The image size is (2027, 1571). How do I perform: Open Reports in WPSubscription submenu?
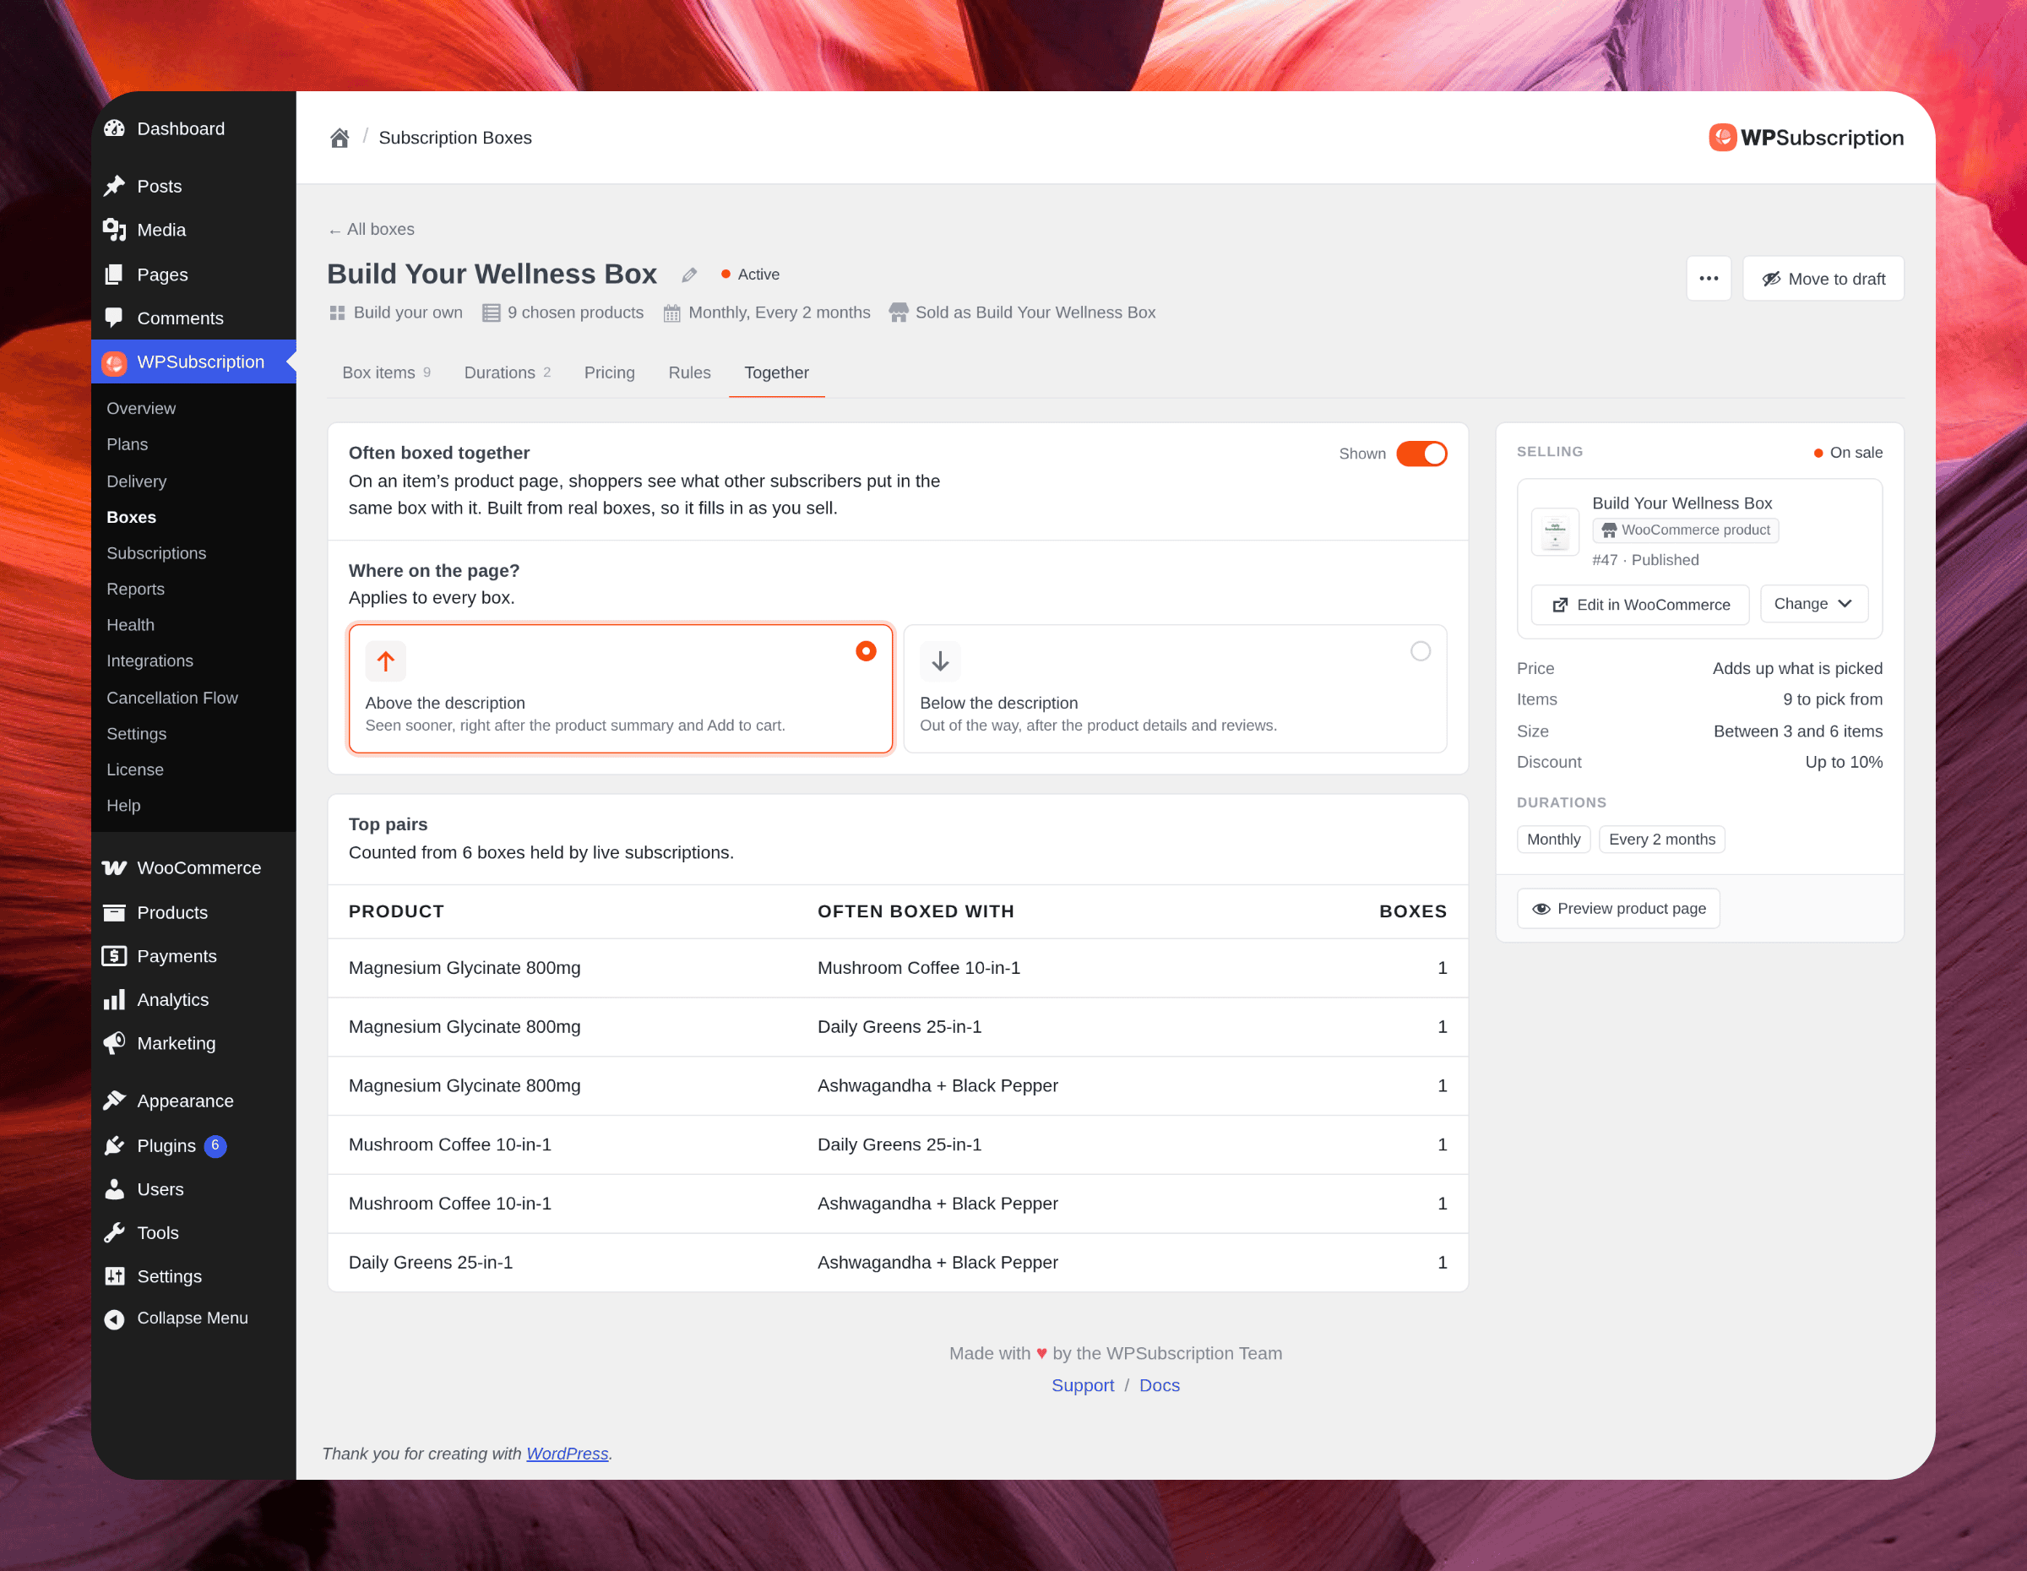(x=135, y=590)
